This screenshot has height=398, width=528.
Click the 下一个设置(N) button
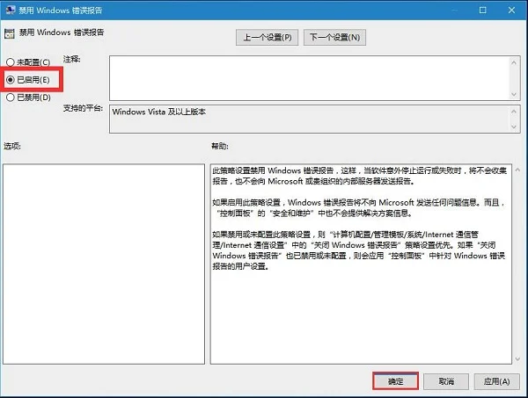pyautogui.click(x=334, y=37)
